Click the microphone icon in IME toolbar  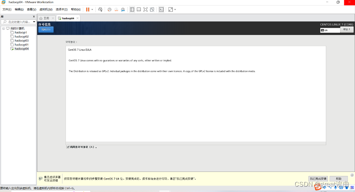click(x=335, y=187)
